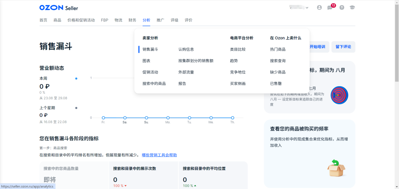The height and width of the screenshot is (189, 399).
Task: Click the 搜索中的您商品数量 metric card
Action: coord(74,175)
